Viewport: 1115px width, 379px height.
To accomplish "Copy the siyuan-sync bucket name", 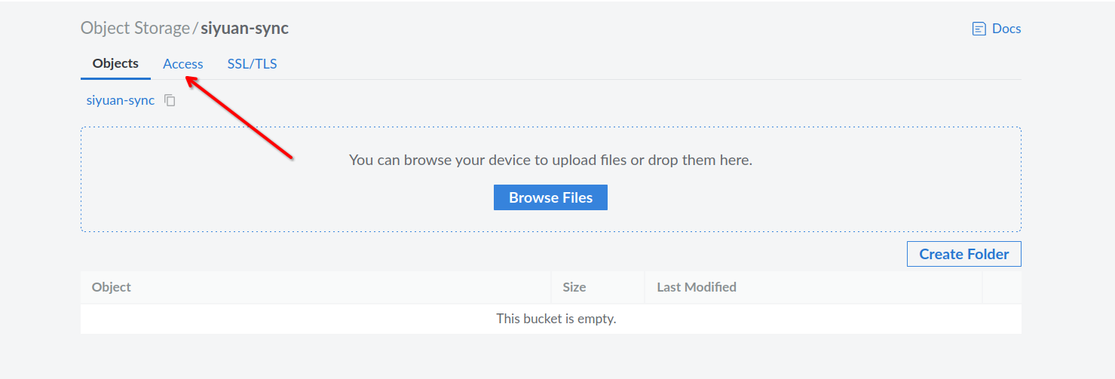I will (x=170, y=100).
